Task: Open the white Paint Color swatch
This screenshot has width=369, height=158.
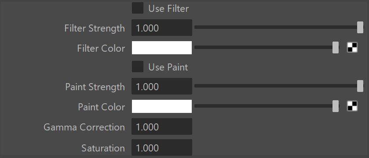Action: tap(162, 106)
